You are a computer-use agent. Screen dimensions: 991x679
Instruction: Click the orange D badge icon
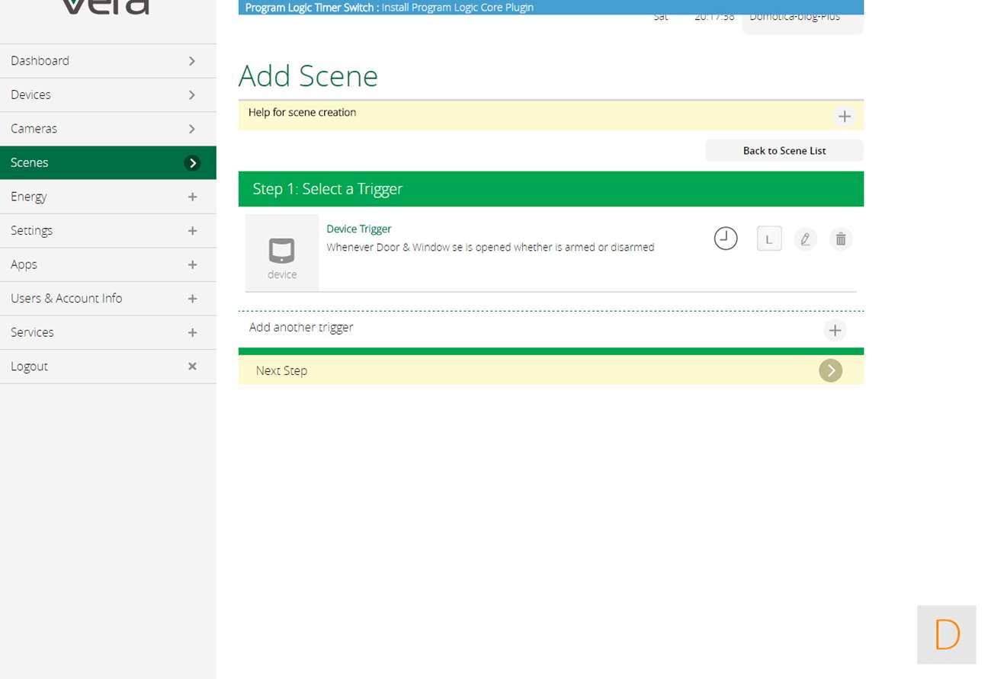[x=946, y=634]
